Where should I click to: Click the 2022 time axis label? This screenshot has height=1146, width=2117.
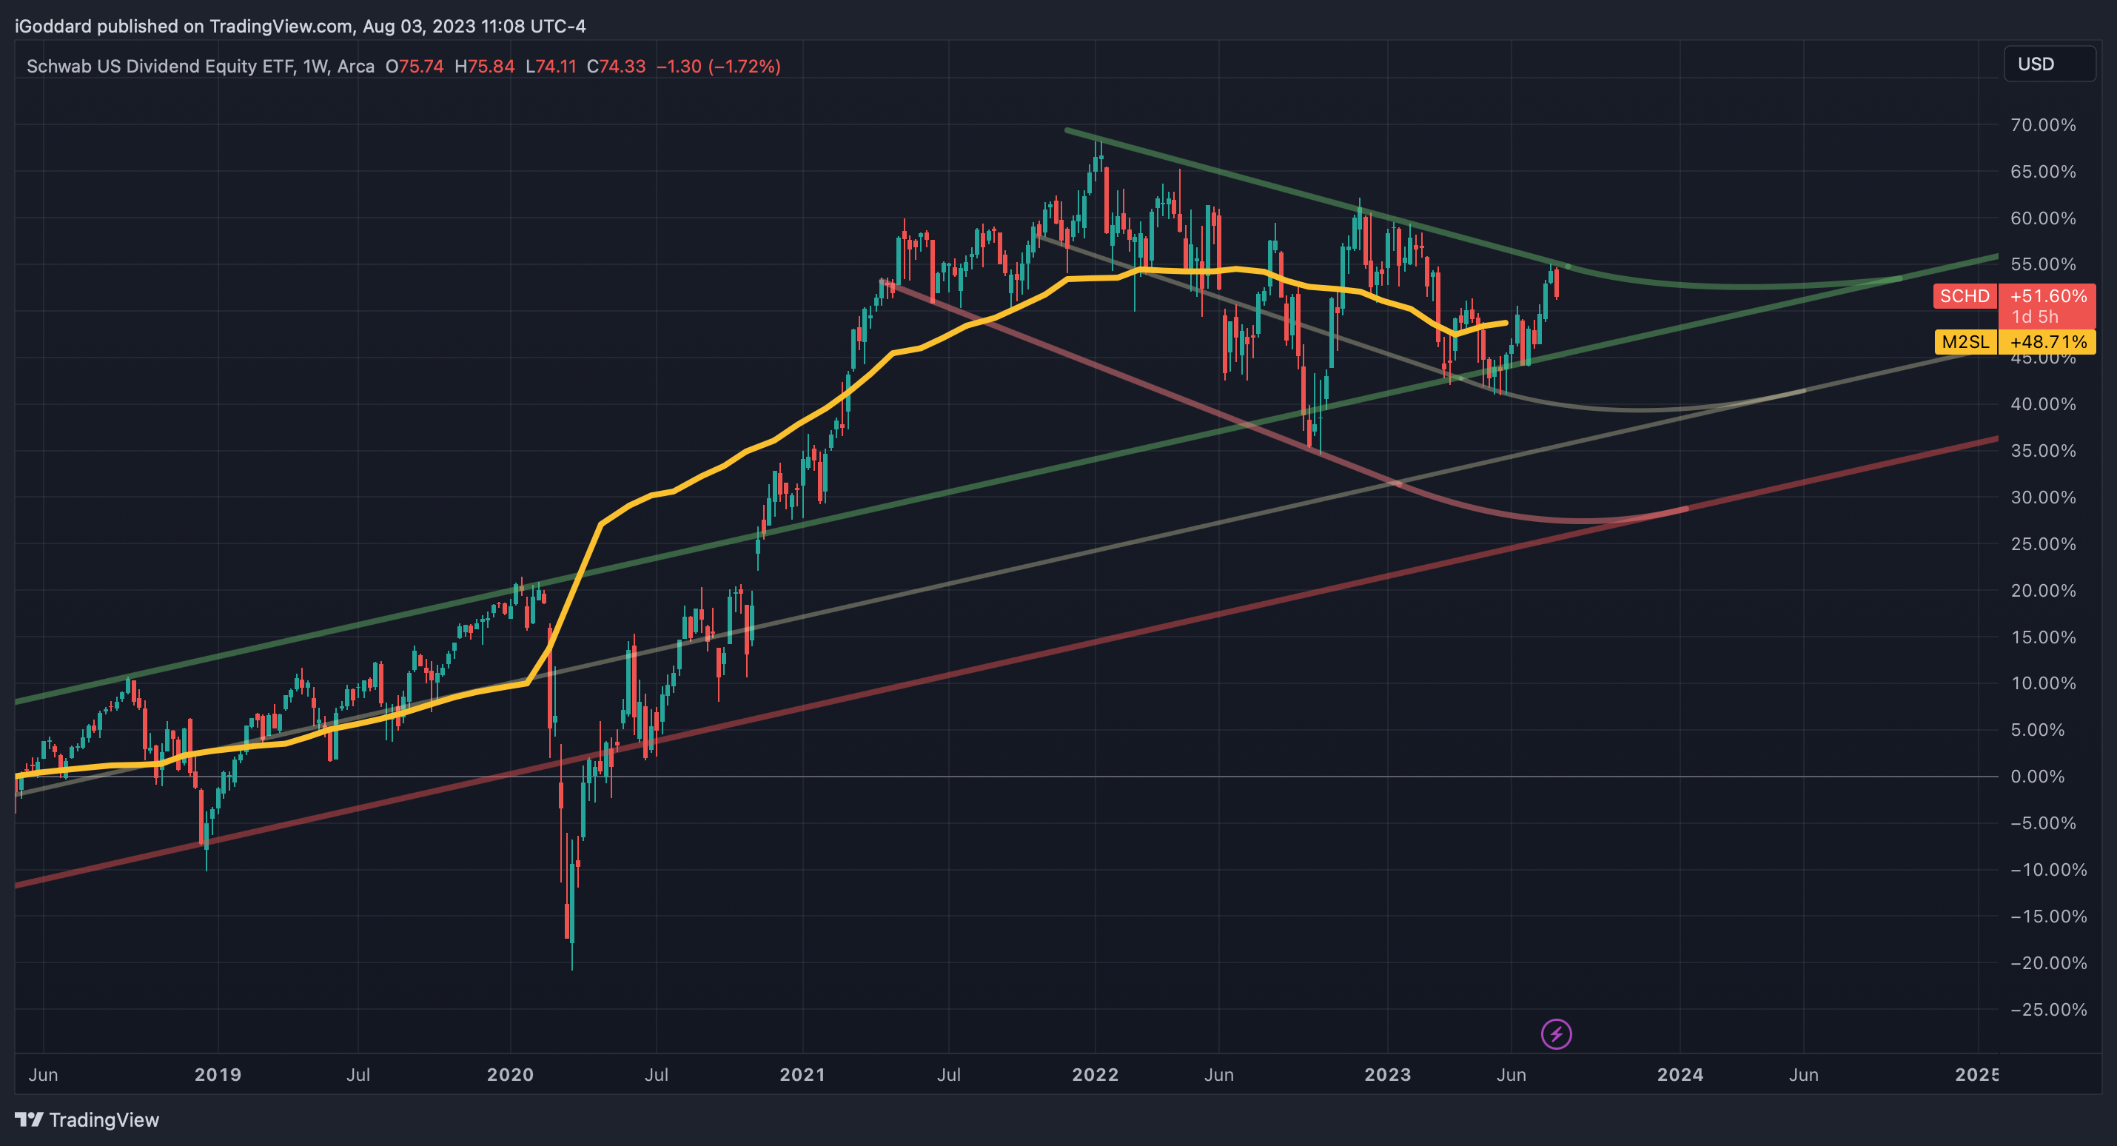(x=1096, y=1074)
